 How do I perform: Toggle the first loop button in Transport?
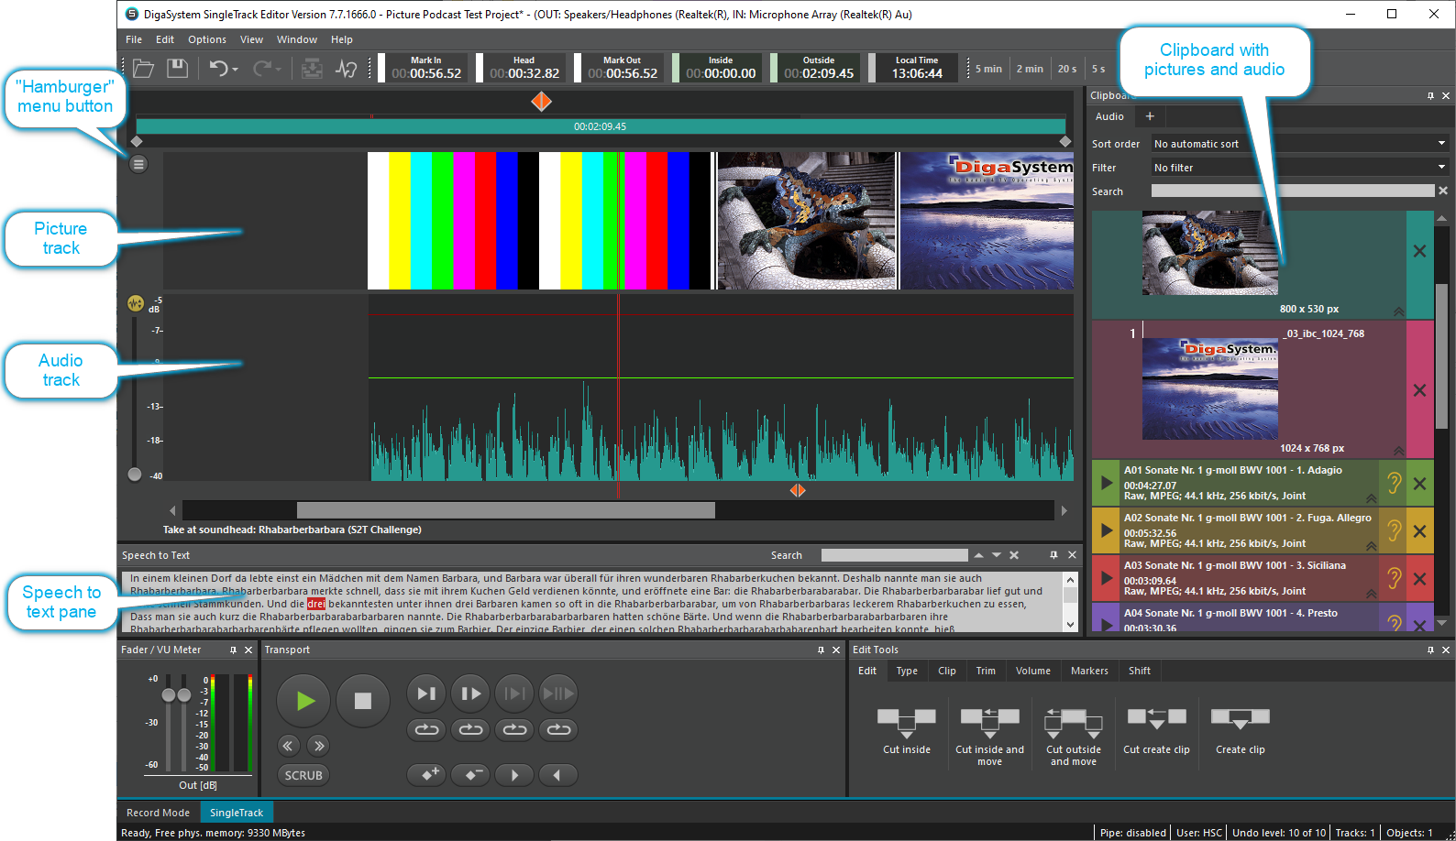pos(426,729)
